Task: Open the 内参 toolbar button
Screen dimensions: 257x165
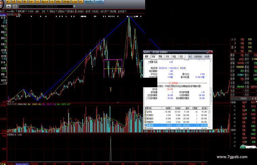Action: coord(52,2)
